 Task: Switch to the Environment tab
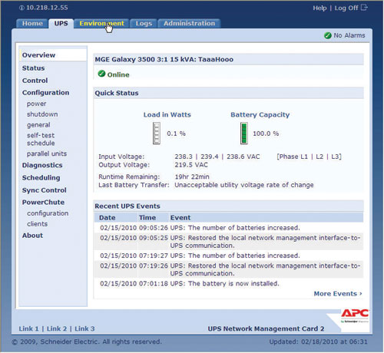pos(101,24)
